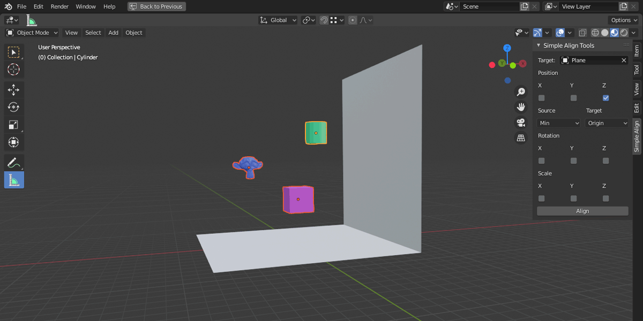Toggle Show Overlays button
This screenshot has width=643, height=321.
pos(560,33)
